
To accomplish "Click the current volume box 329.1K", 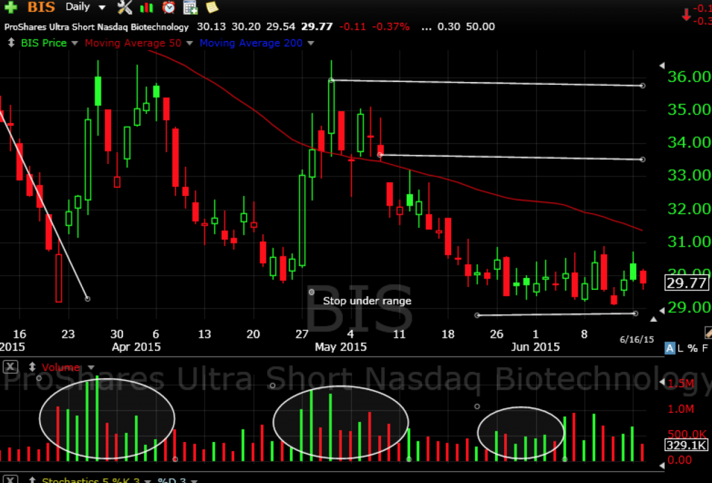I will [686, 445].
